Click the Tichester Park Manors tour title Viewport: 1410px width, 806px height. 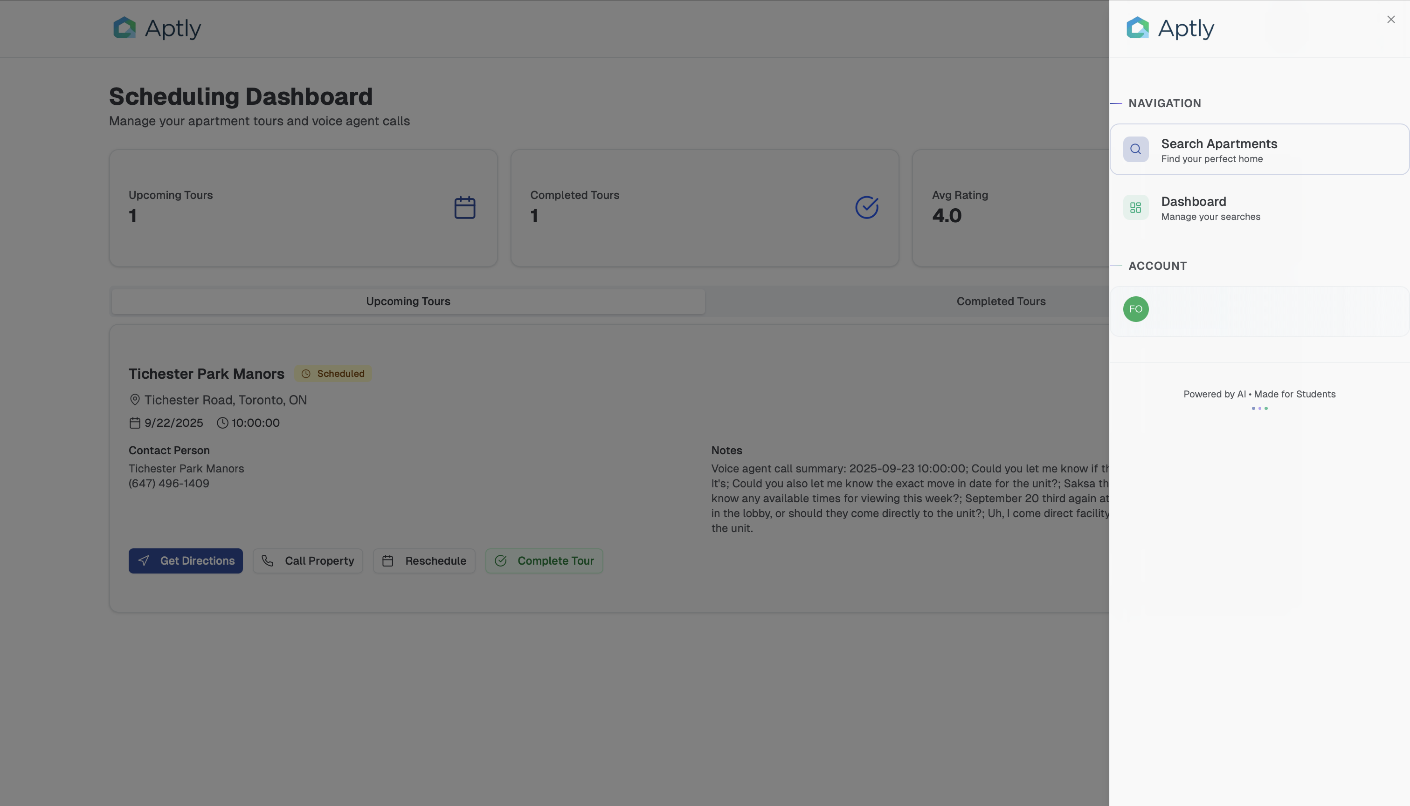206,374
